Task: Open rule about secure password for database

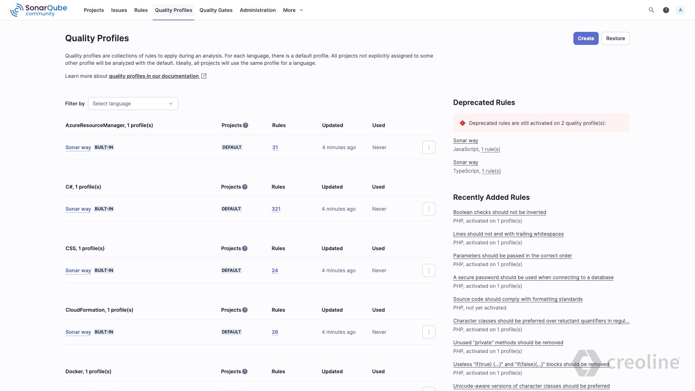Action: [x=533, y=277]
